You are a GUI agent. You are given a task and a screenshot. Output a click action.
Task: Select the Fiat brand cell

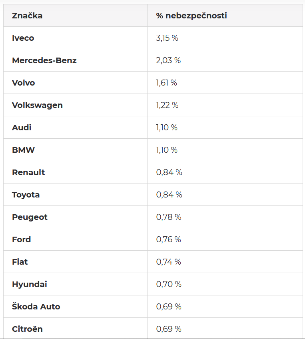pos(20,262)
